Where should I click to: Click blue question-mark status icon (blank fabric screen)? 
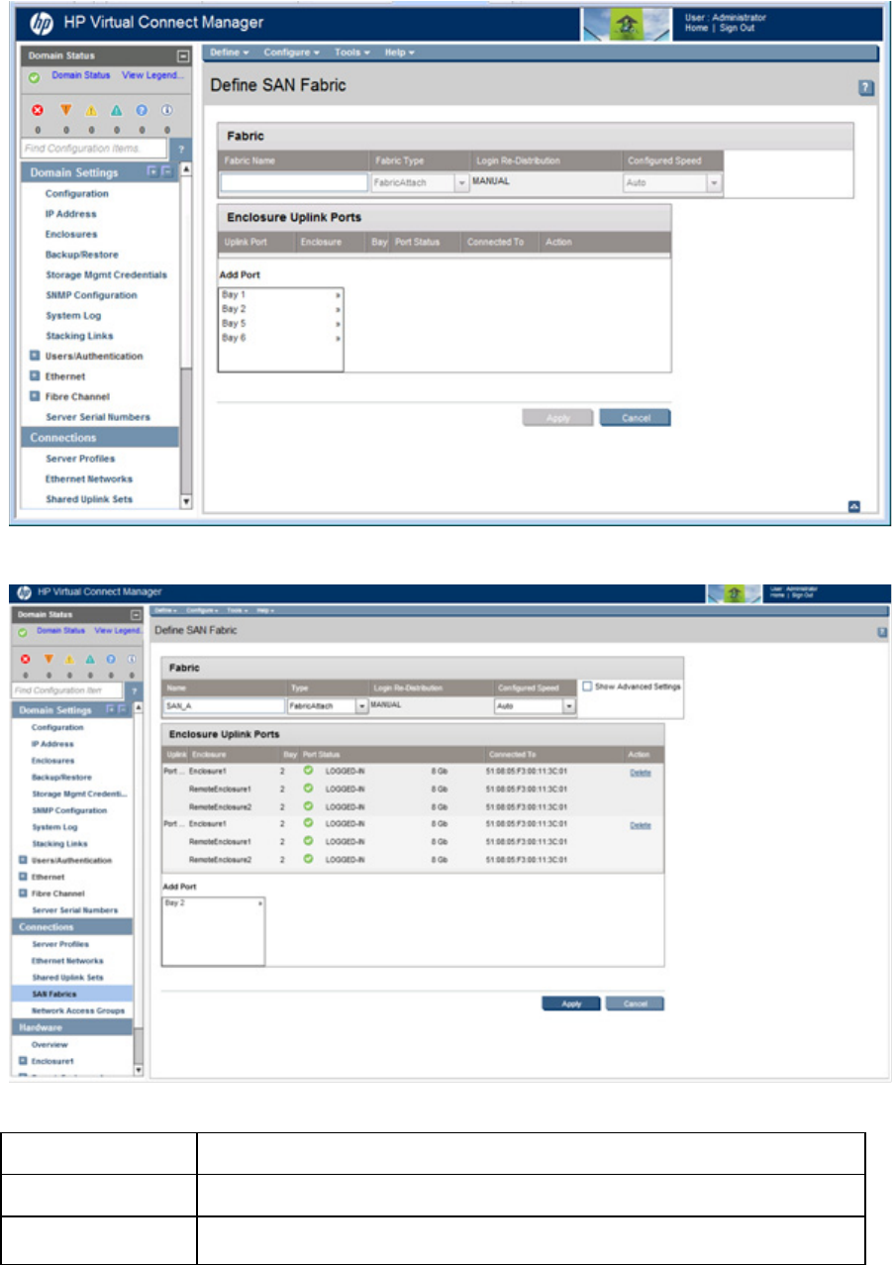point(144,112)
